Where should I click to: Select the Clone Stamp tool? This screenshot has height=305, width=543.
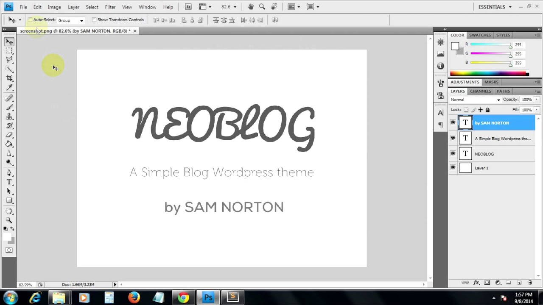[9, 117]
